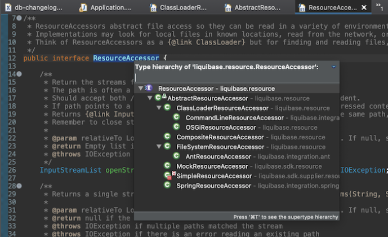This screenshot has width=388, height=237.
Task: Click the ResourceAccessor interface icon in hierarchy
Action: (x=149, y=89)
